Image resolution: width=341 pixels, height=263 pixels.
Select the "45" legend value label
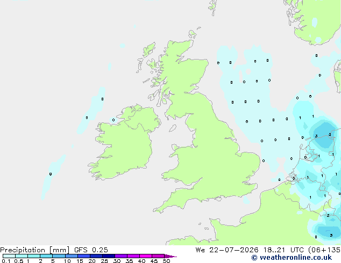pos(154,261)
